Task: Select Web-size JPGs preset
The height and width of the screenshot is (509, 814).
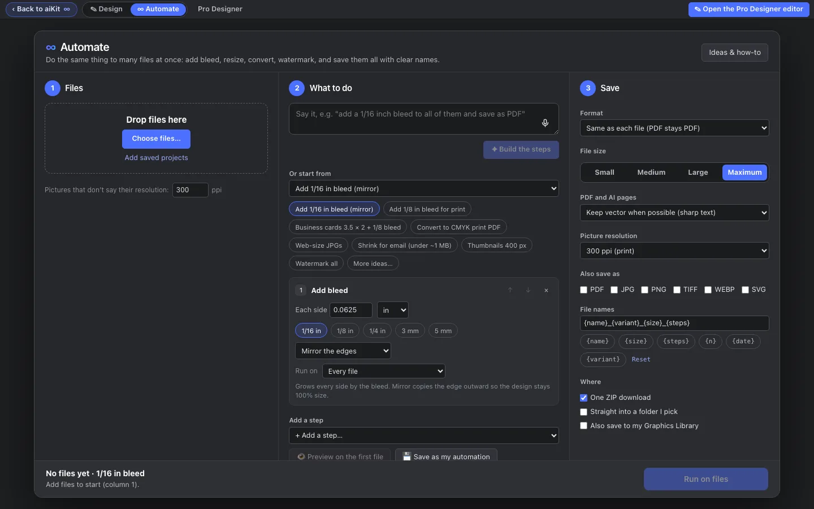Action: tap(319, 245)
